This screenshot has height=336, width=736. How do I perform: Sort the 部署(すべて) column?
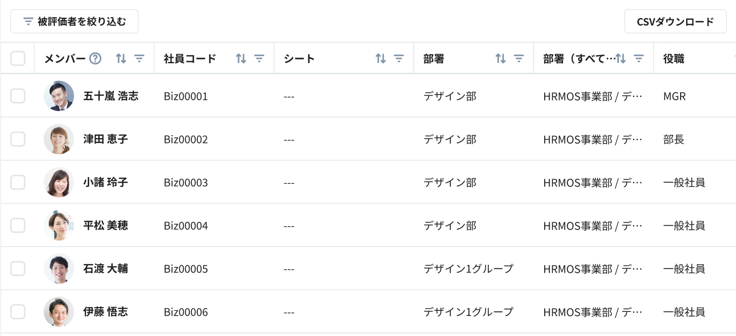621,59
